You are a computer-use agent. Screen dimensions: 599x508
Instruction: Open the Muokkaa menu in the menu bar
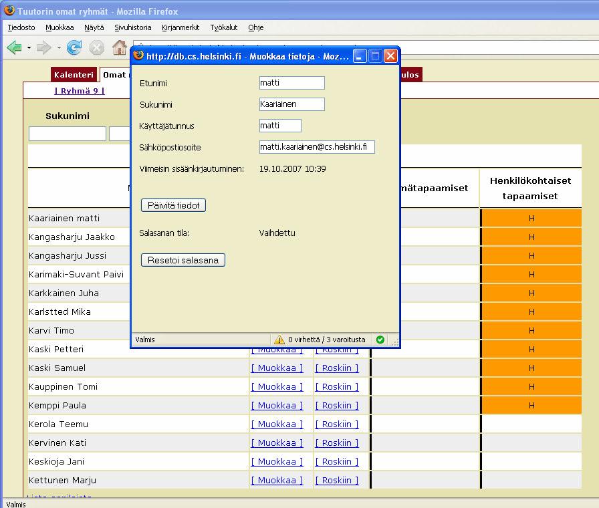coord(59,27)
